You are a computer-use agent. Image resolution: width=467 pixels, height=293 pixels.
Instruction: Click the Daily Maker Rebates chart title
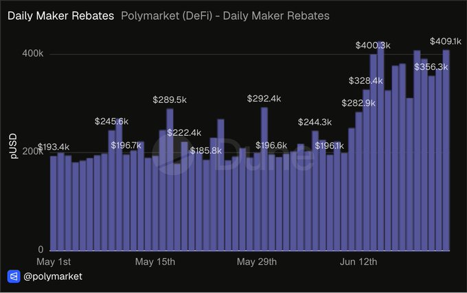coord(60,16)
